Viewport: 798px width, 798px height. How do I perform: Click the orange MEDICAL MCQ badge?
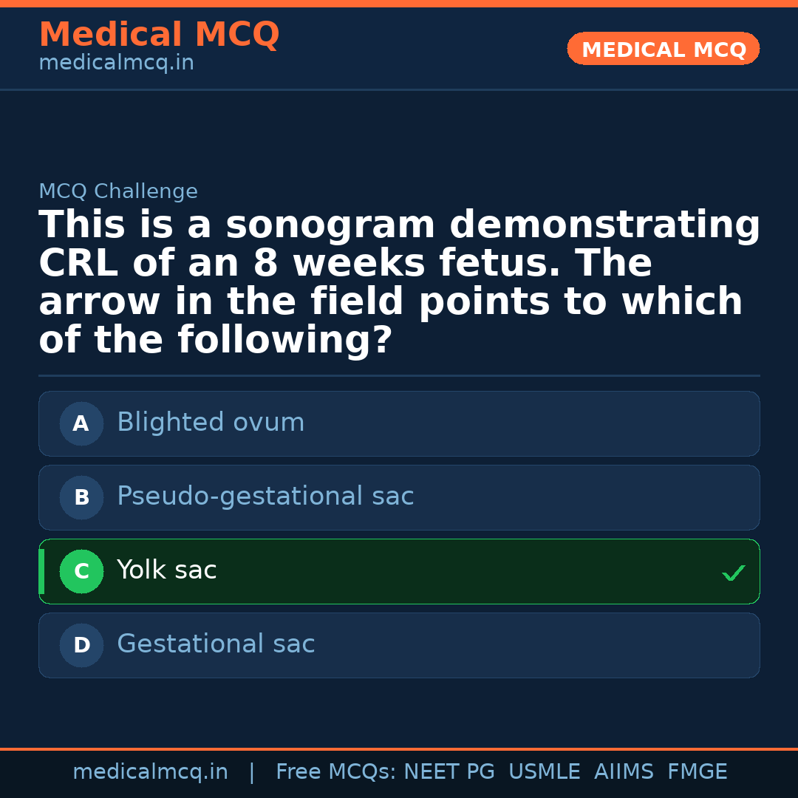tap(663, 49)
